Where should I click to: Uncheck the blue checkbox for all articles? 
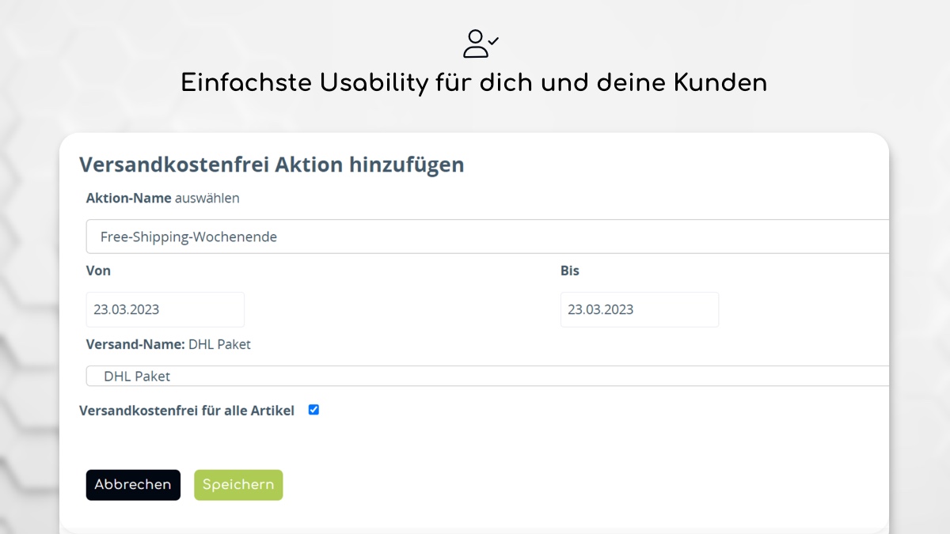(x=313, y=409)
